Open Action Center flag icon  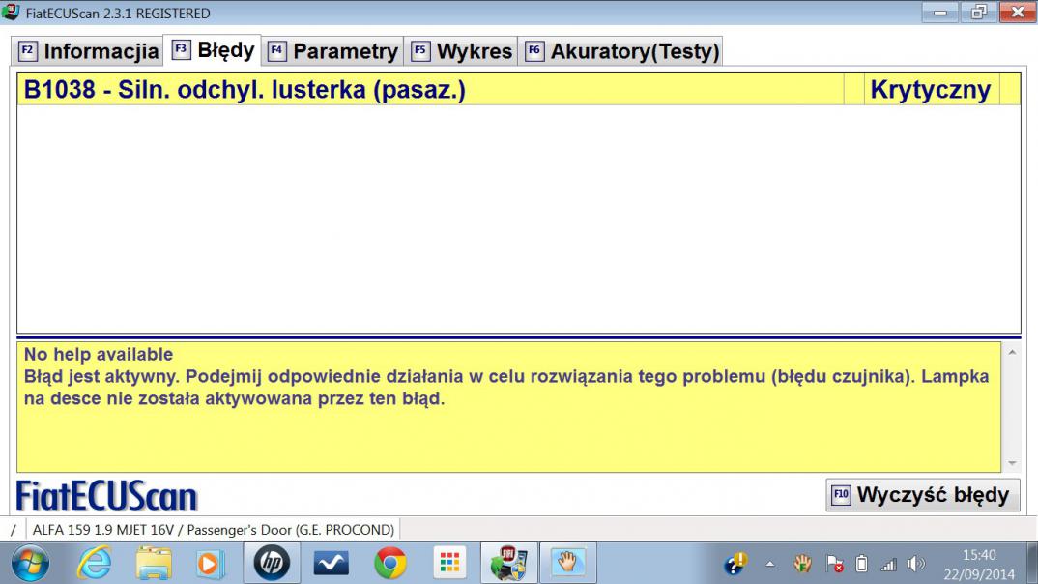pos(834,564)
